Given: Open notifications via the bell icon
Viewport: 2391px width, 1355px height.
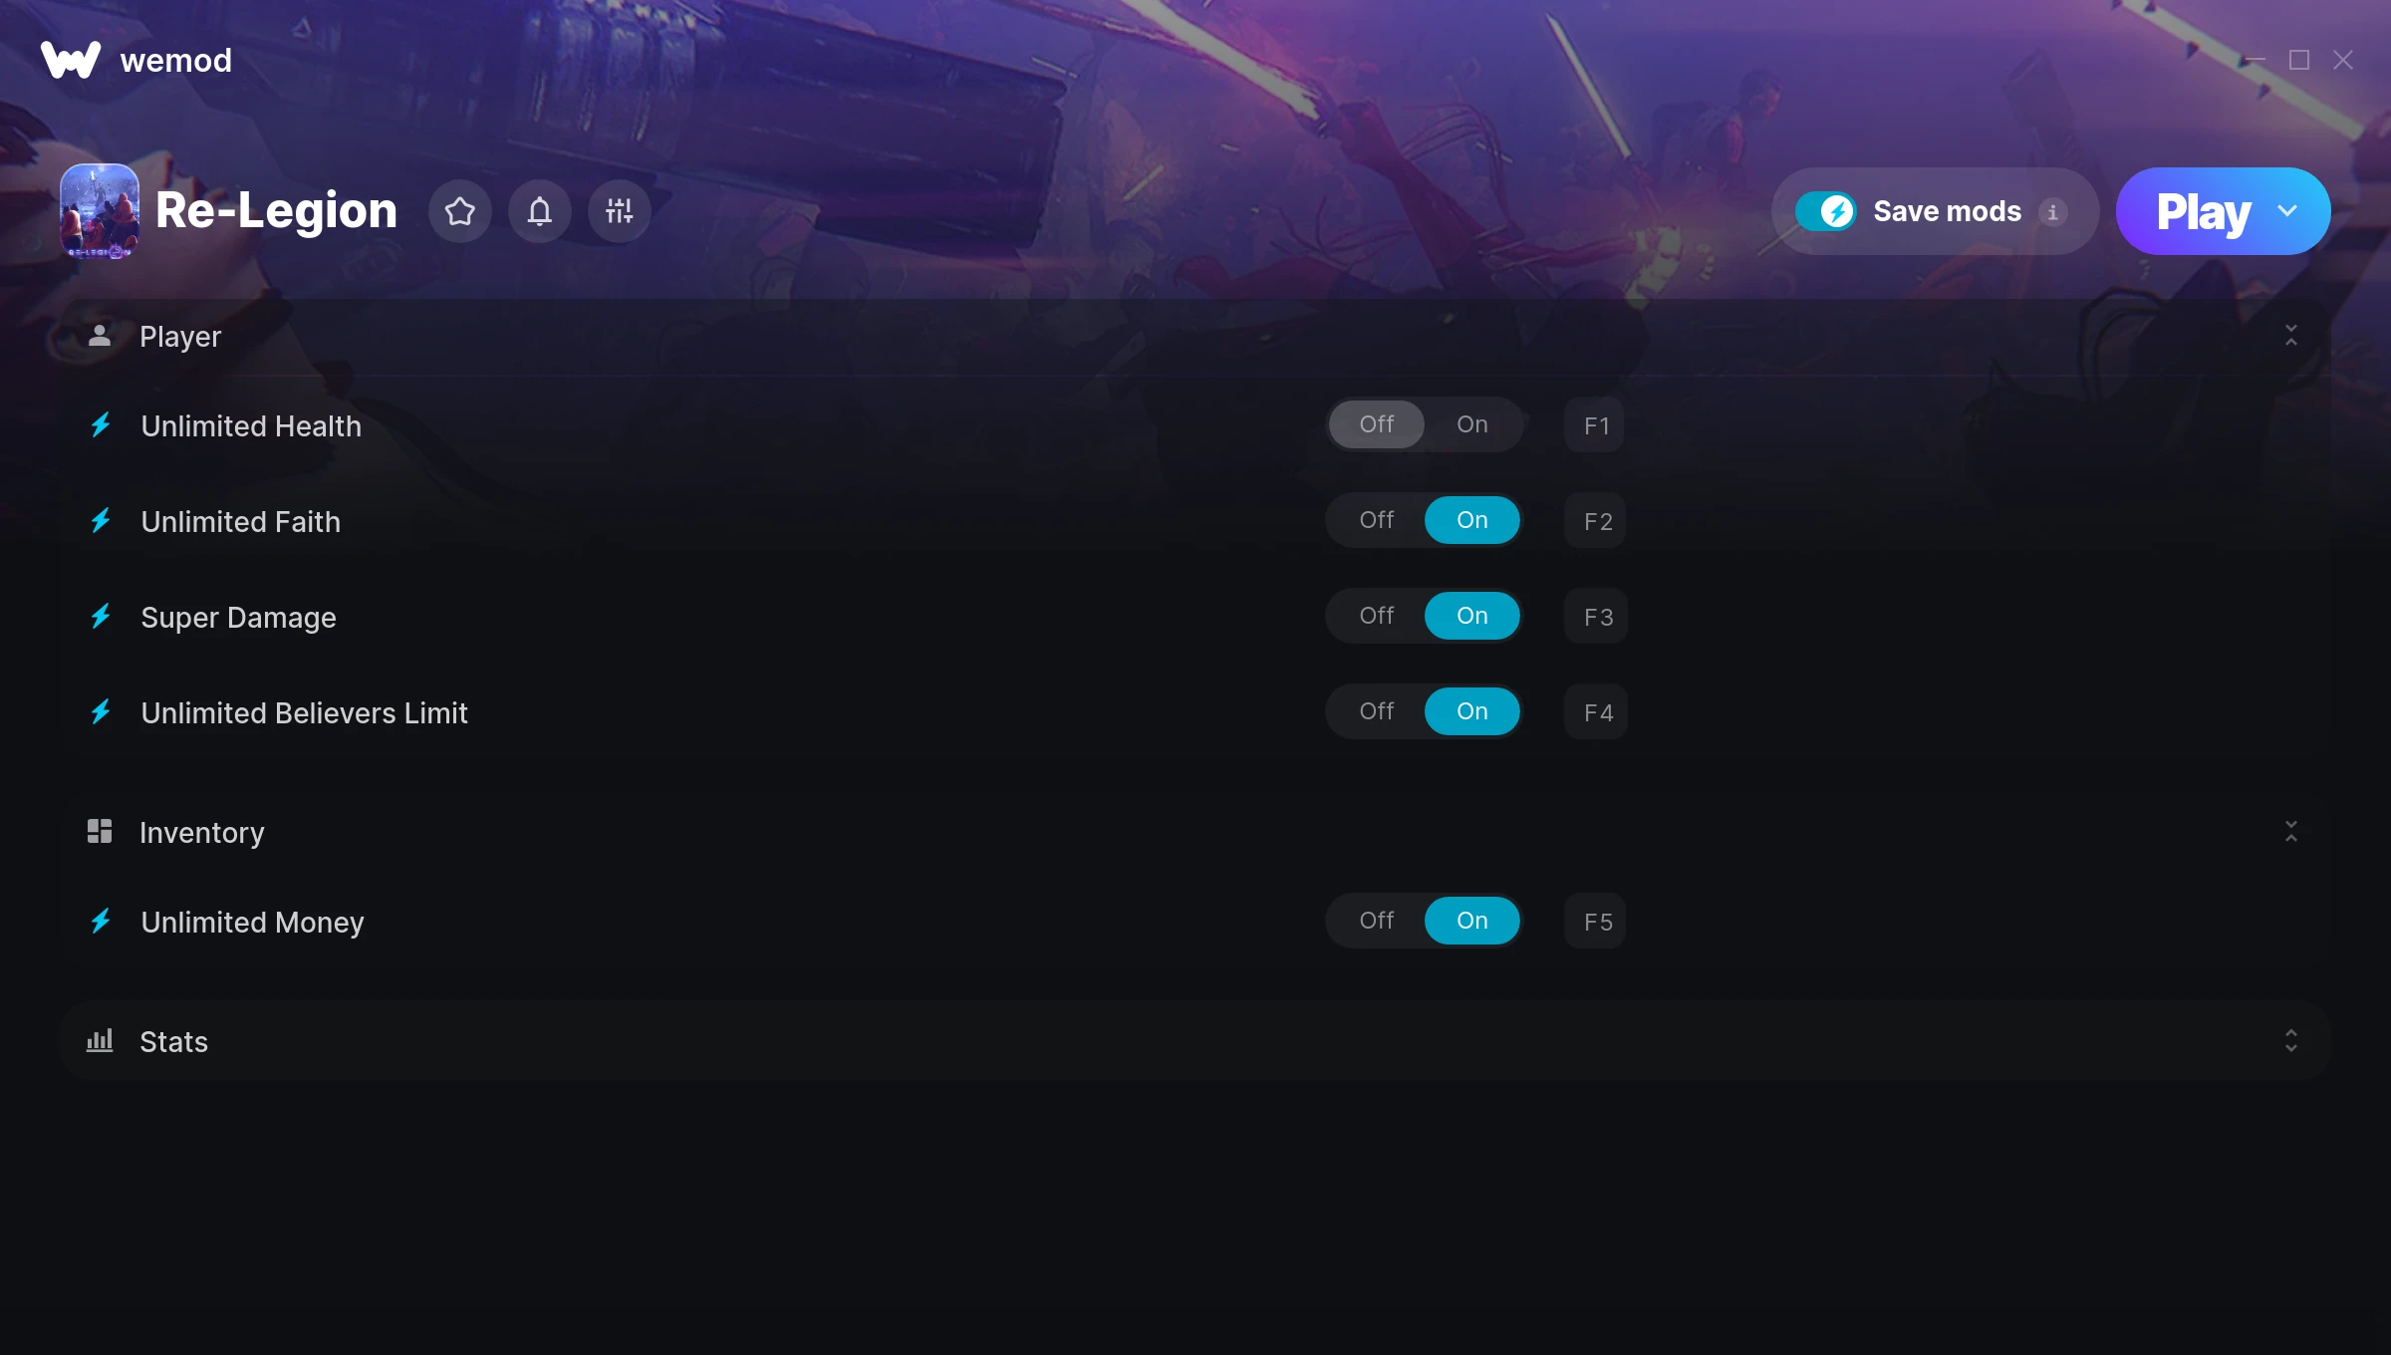Looking at the screenshot, I should point(540,211).
